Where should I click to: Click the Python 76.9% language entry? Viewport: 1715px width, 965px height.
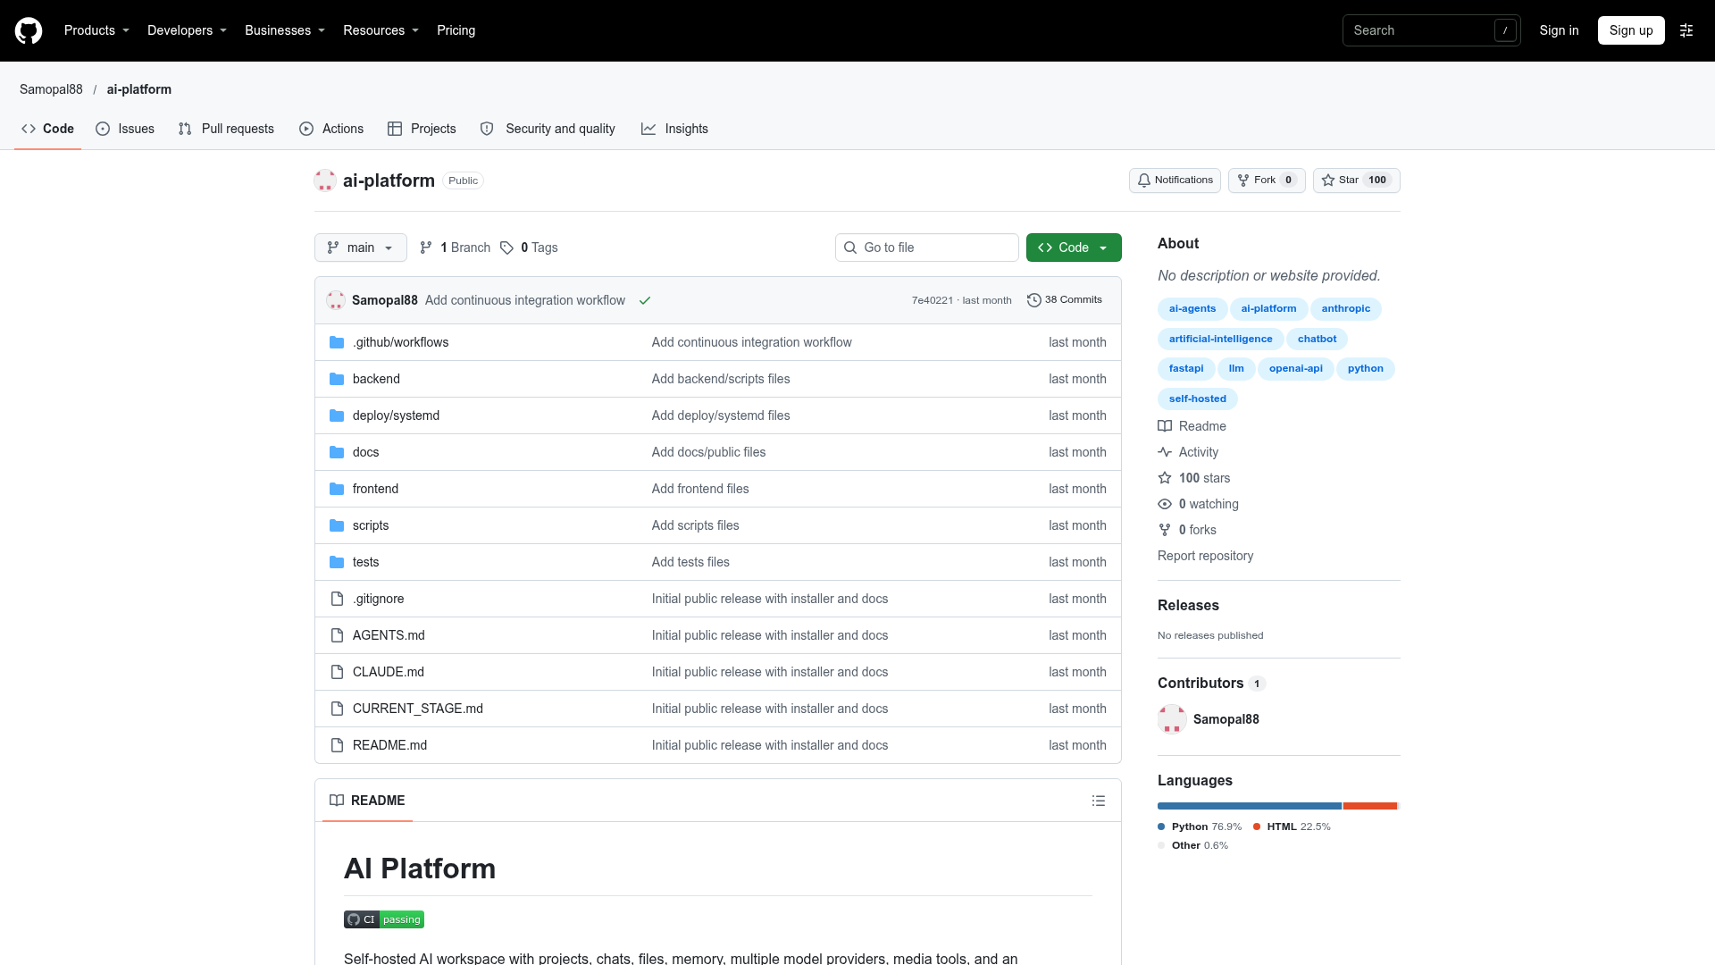tap(1200, 827)
